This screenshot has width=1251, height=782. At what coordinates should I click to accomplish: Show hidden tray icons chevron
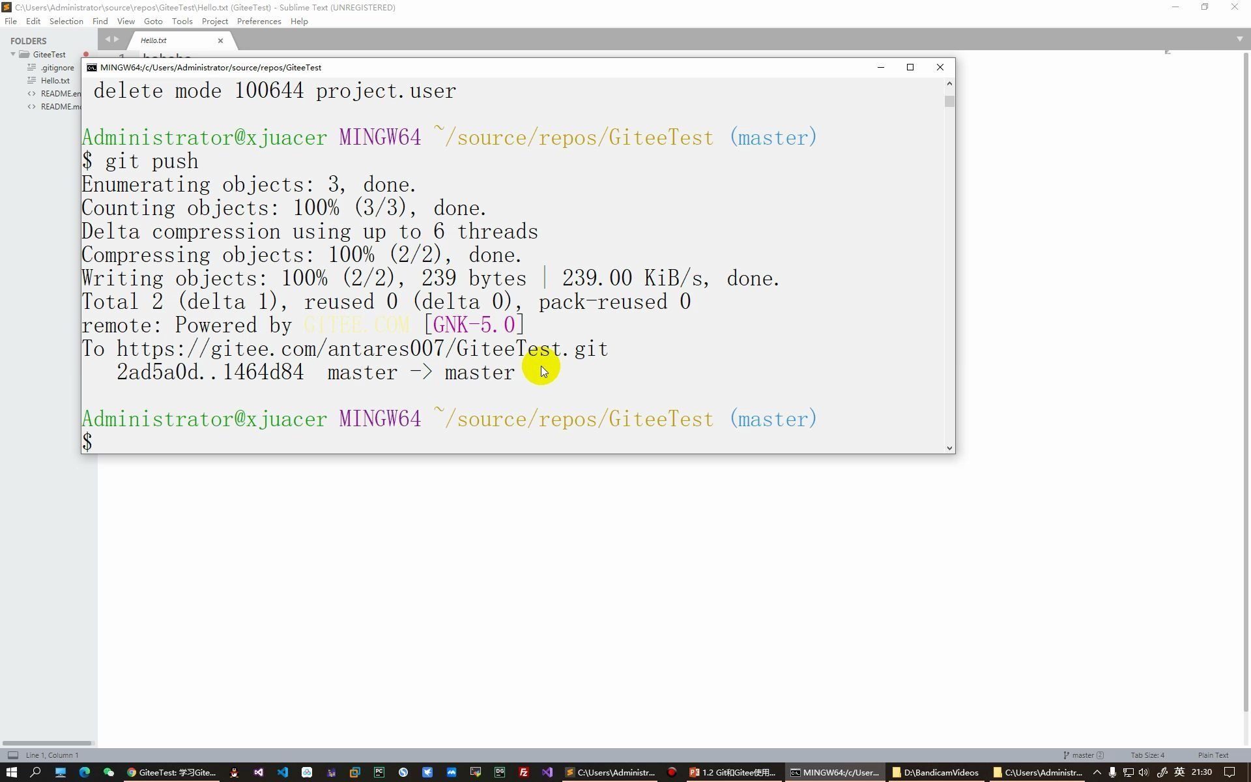point(1097,772)
